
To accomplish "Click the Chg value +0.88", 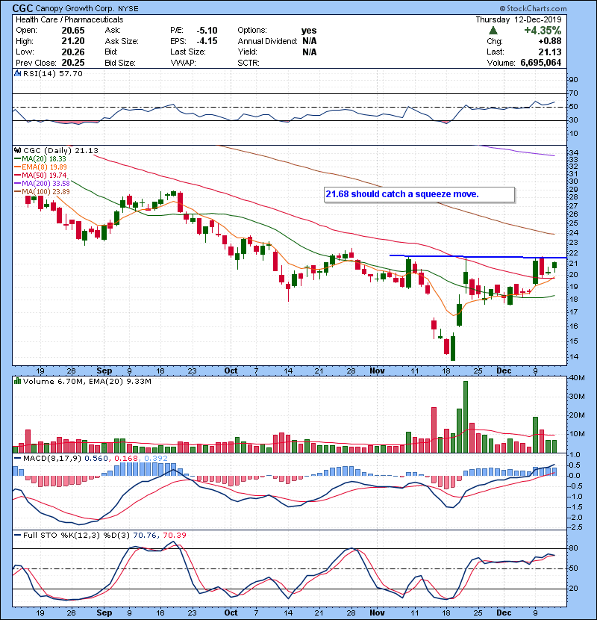I will coord(549,41).
